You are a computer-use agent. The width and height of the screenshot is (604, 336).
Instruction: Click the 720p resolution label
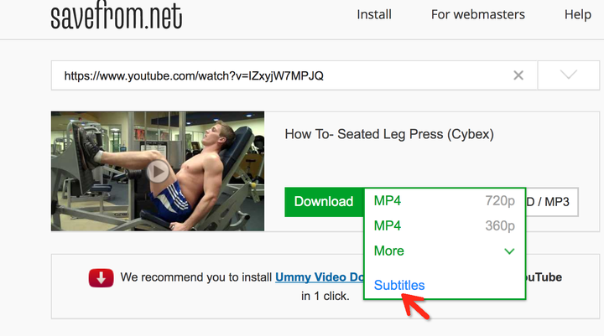click(x=500, y=201)
